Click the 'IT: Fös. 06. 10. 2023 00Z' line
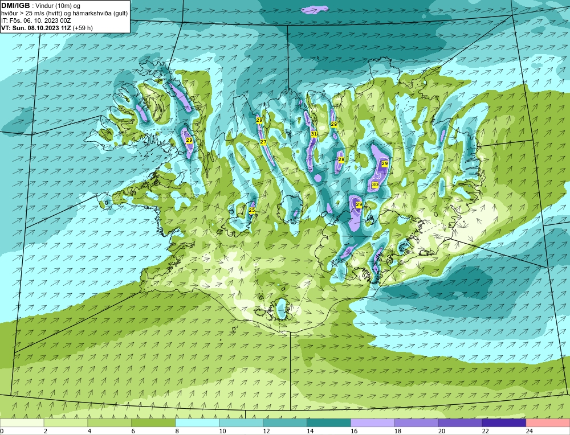 (35, 20)
